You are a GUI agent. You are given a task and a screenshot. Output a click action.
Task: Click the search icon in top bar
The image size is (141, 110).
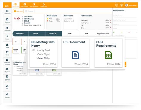pyautogui.click(x=117, y=5)
